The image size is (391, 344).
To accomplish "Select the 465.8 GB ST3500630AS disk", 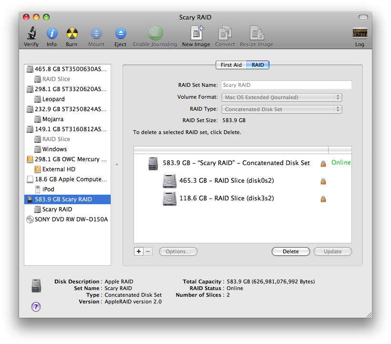I will 67,69.
